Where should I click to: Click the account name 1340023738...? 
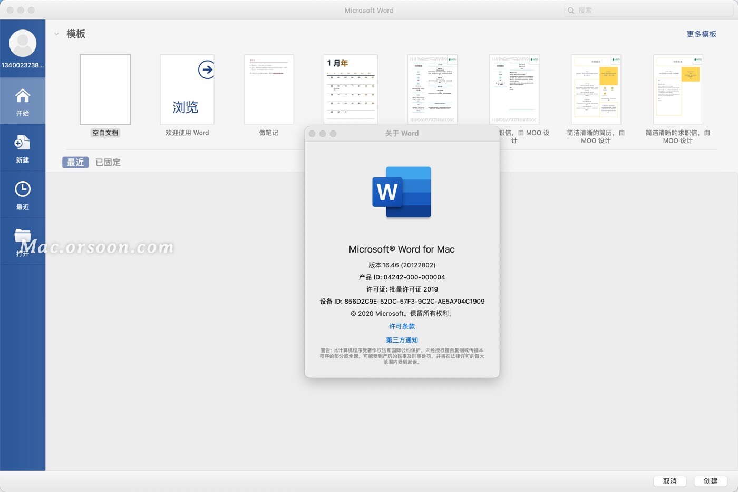pyautogui.click(x=23, y=65)
